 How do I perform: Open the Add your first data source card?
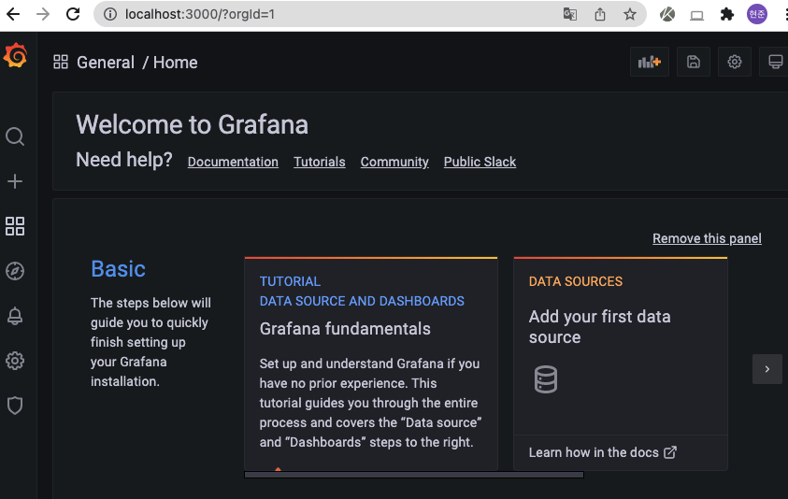point(621,364)
